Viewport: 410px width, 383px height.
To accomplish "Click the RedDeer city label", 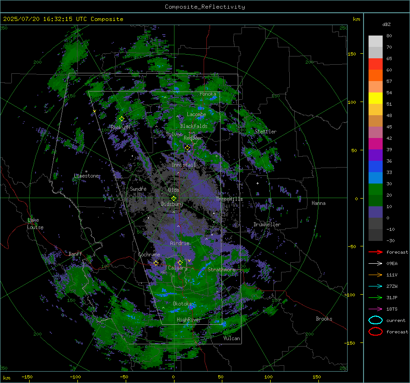I will (x=193, y=138).
